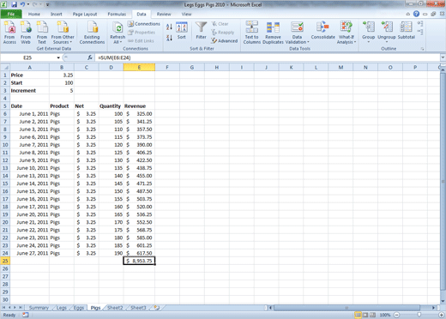Open the Eggs sheet tab
Screen dimensions: 446x319
[x=78, y=308]
